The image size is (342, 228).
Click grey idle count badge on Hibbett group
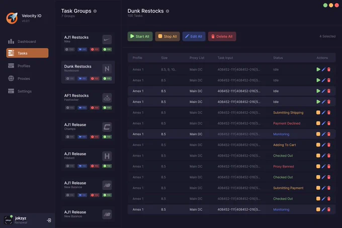69,166
